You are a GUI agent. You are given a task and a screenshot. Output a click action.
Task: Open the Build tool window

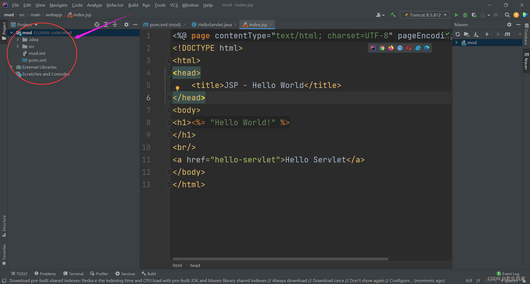149,274
